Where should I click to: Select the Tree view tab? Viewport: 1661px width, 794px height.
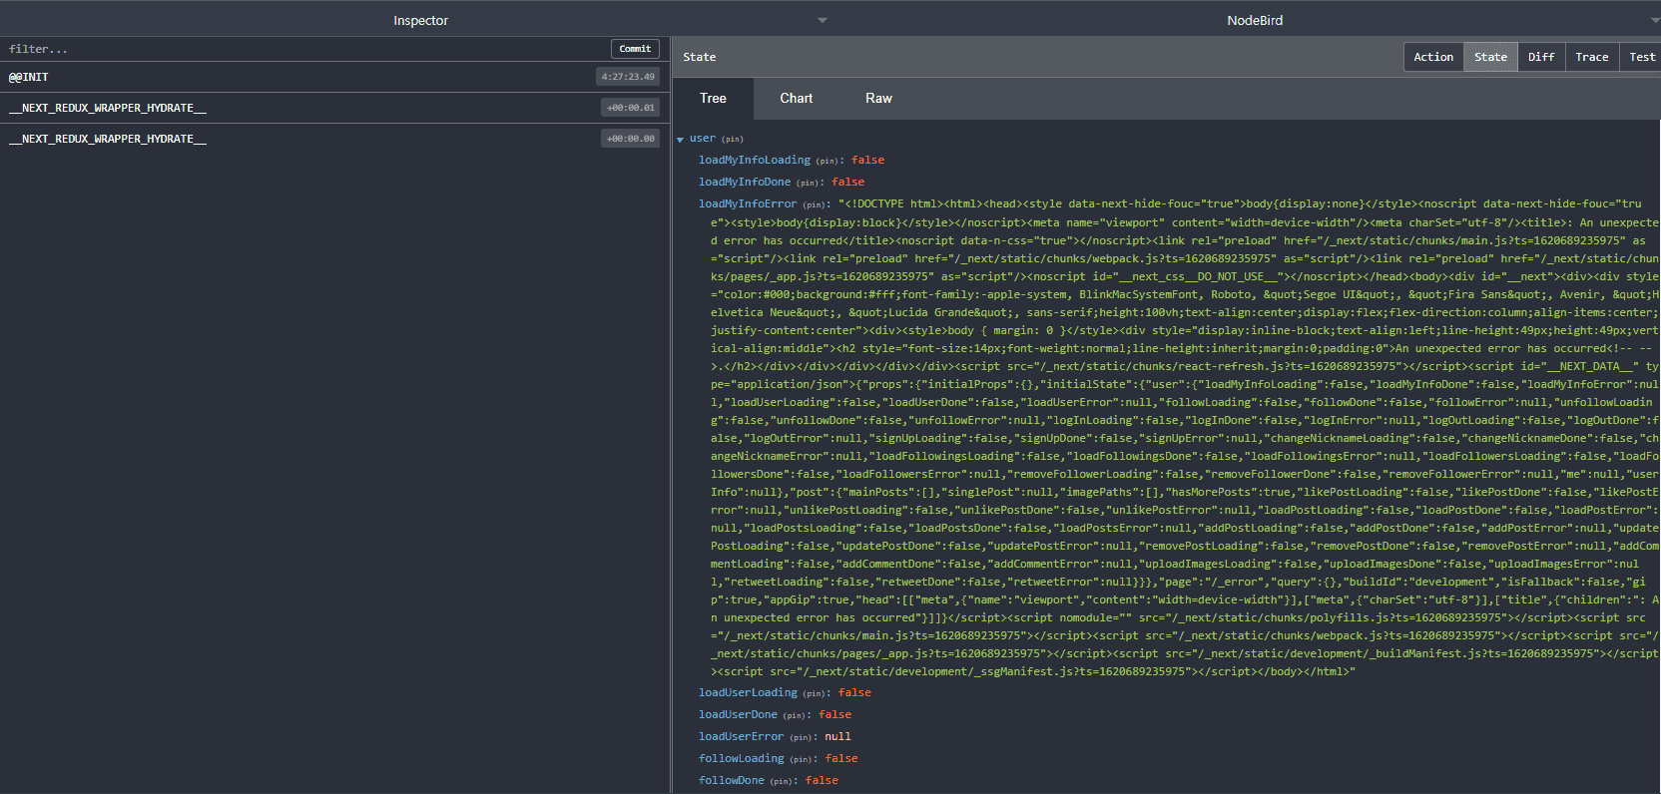713,98
